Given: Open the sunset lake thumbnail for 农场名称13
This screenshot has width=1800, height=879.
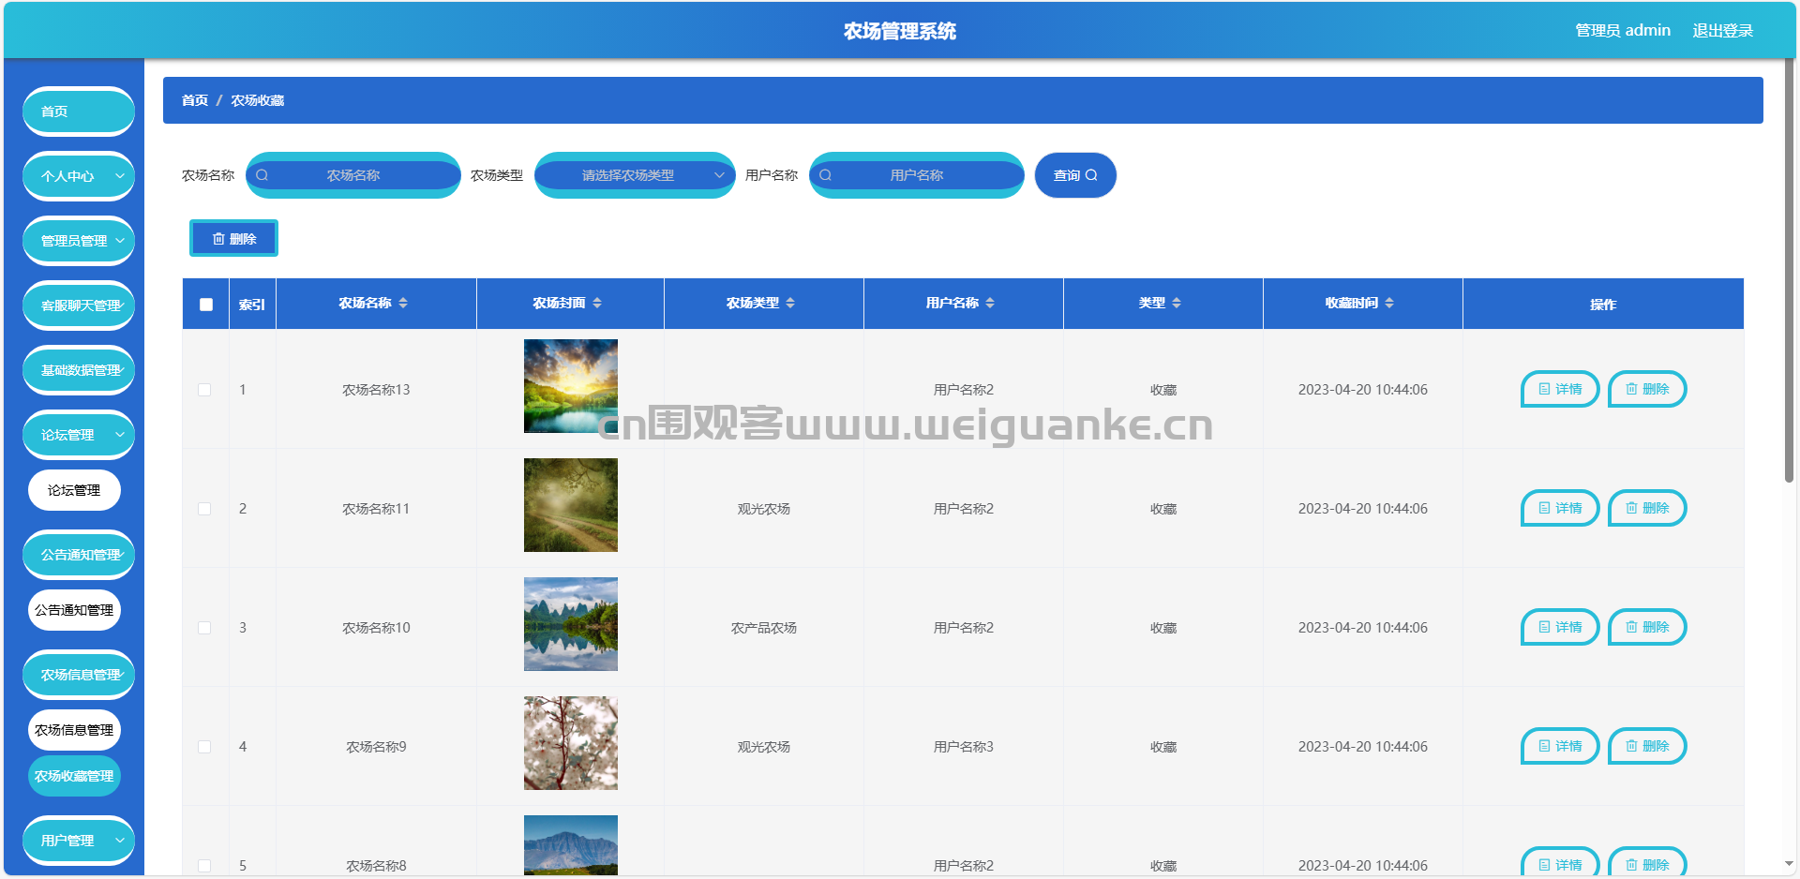Looking at the screenshot, I should coord(571,386).
